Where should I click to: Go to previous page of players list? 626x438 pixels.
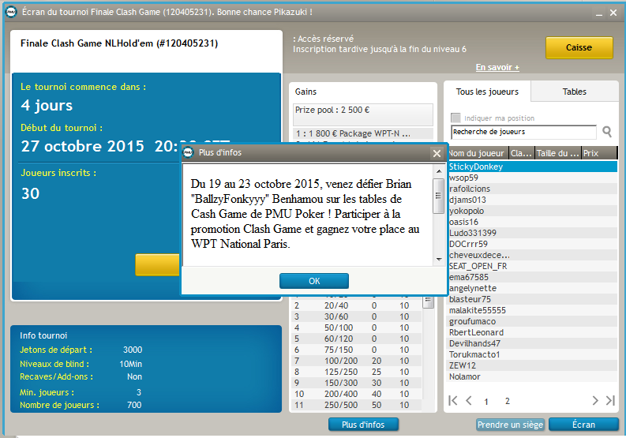[x=469, y=400]
